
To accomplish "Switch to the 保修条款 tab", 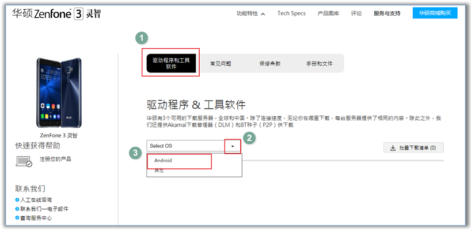I will [x=269, y=64].
